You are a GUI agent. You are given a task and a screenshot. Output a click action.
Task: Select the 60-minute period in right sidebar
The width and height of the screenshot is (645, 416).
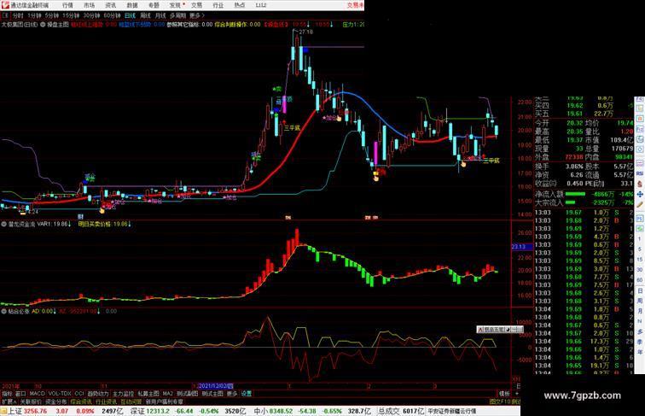[640, 279]
